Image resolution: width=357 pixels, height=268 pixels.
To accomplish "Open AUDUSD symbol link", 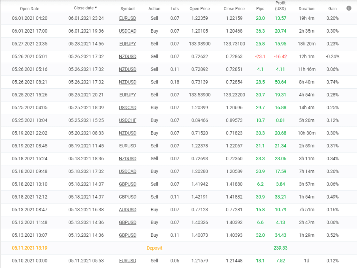I will [128, 210].
